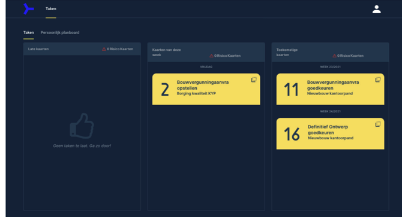Click 0 Risico Kaarten in Late kaarten column
402x217 pixels.
(x=120, y=49)
